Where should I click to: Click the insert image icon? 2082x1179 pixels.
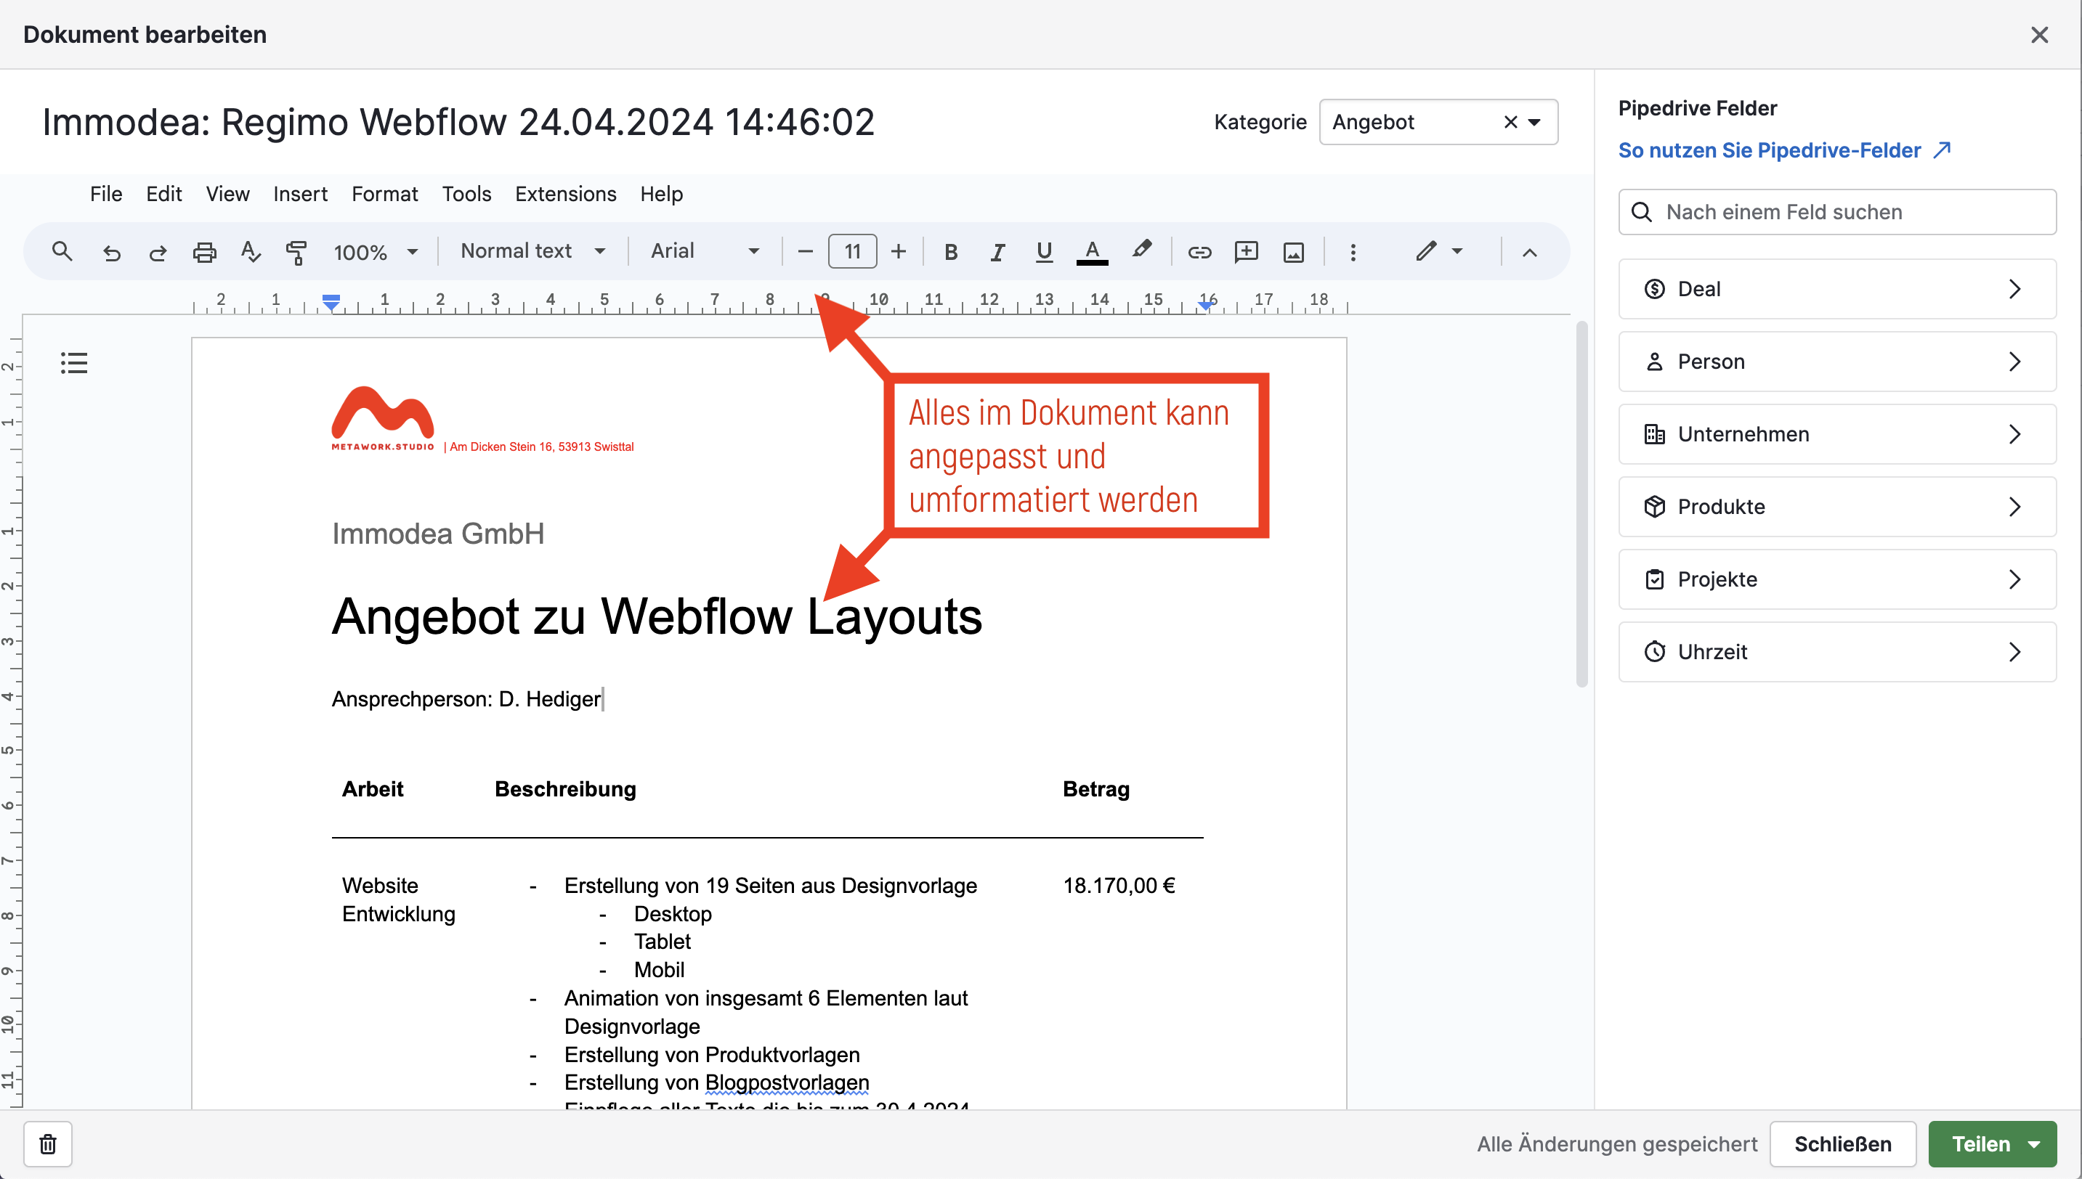tap(1294, 252)
